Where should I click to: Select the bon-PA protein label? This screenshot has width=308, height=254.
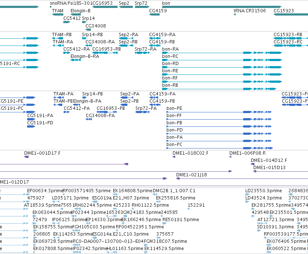pos(174,138)
